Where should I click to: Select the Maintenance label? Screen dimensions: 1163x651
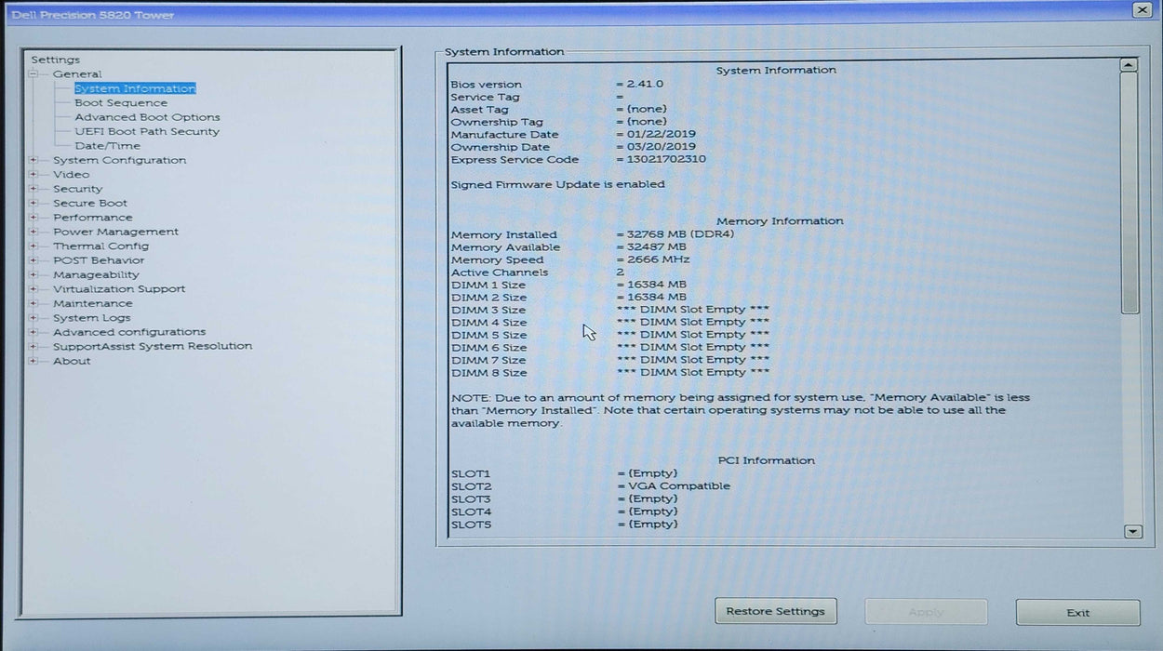point(92,303)
